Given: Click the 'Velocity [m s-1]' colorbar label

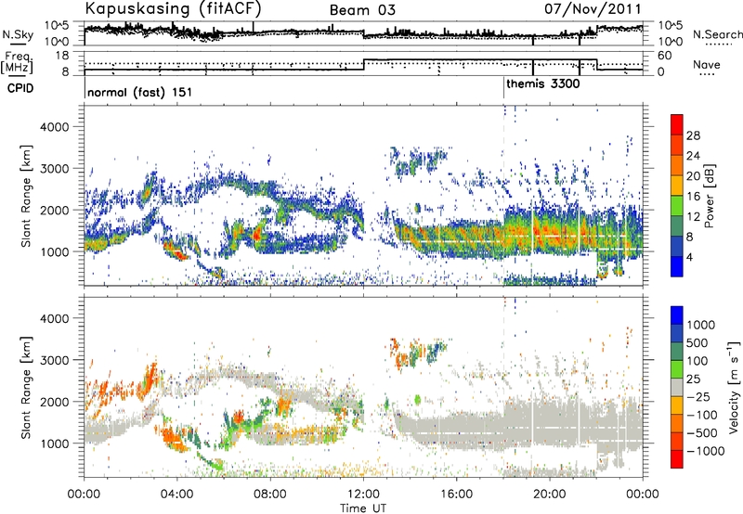Looking at the screenshot, I should [734, 387].
